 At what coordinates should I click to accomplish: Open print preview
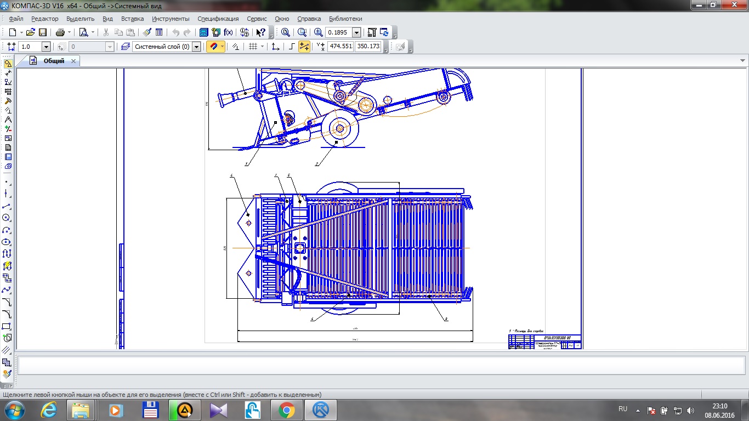83,32
